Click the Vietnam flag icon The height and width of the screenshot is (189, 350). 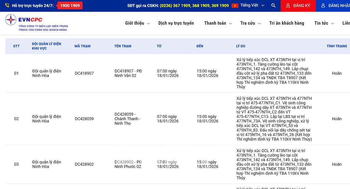click(x=235, y=5)
